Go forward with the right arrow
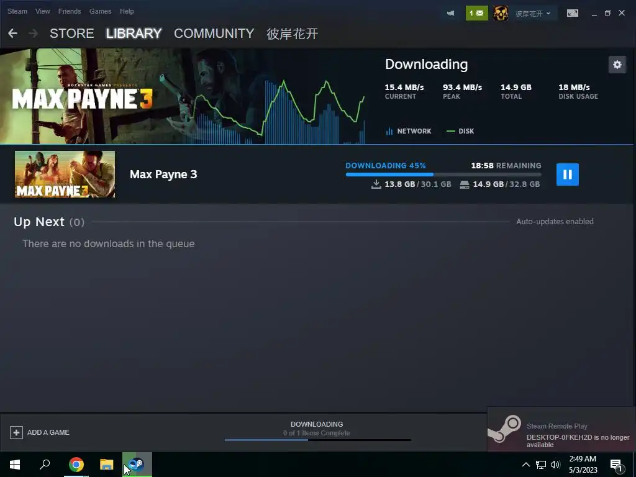636x477 pixels. [x=34, y=34]
